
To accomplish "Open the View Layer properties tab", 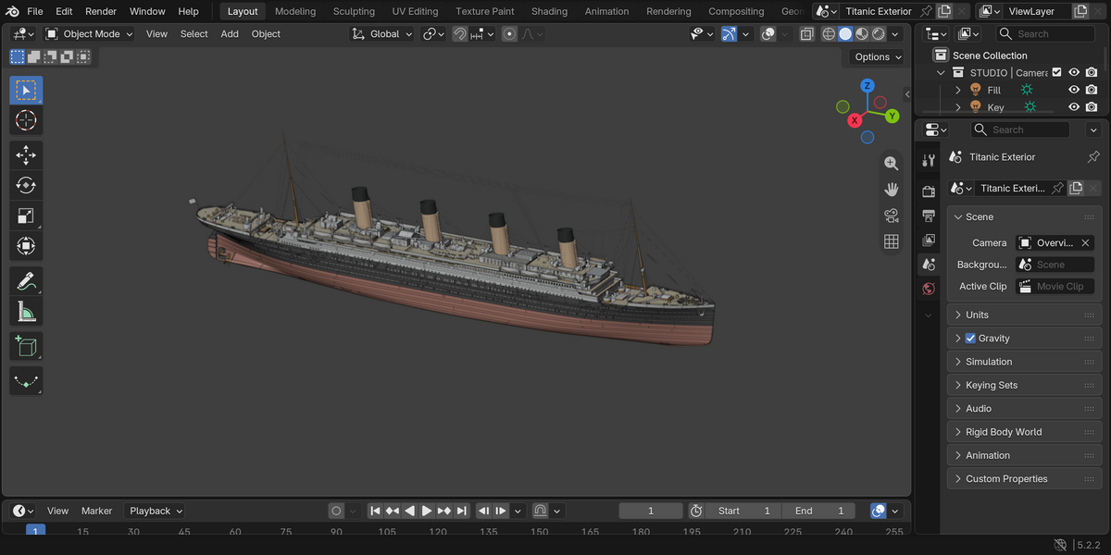I will (929, 240).
